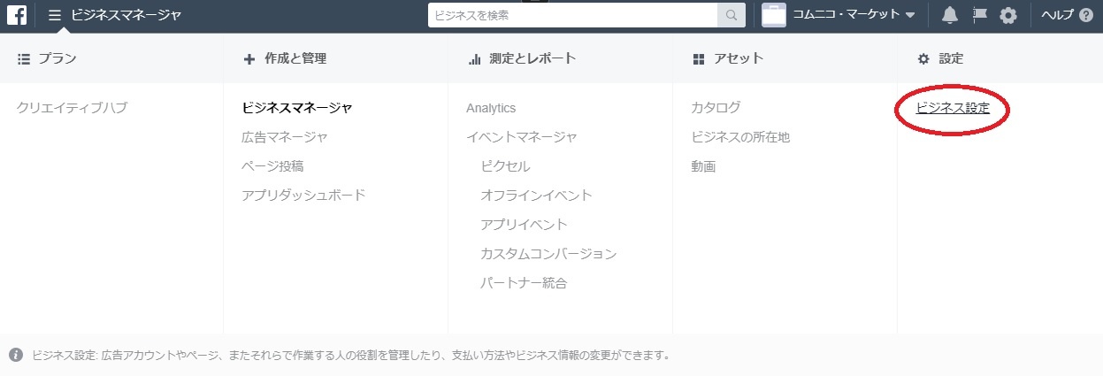Go to ページ投稿
The image size is (1103, 376).
point(272,166)
